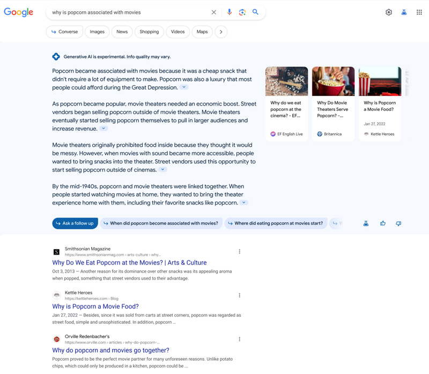This screenshot has width=429, height=374.
Task: Click the voice search microphone icon
Action: pos(229,12)
